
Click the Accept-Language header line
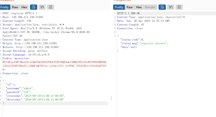coord(26,55)
